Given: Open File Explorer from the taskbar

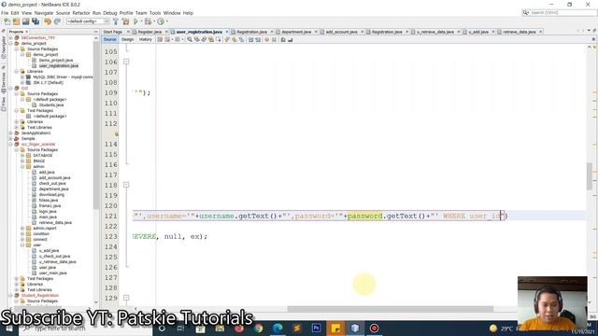Looking at the screenshot, I should [220, 328].
